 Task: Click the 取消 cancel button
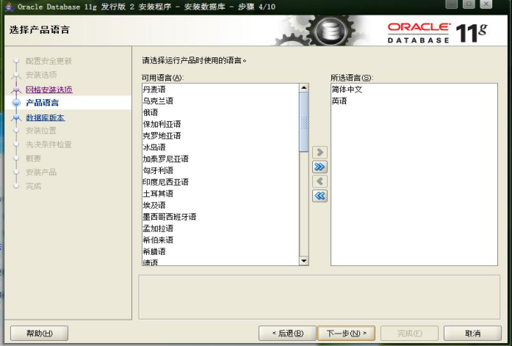(x=472, y=334)
